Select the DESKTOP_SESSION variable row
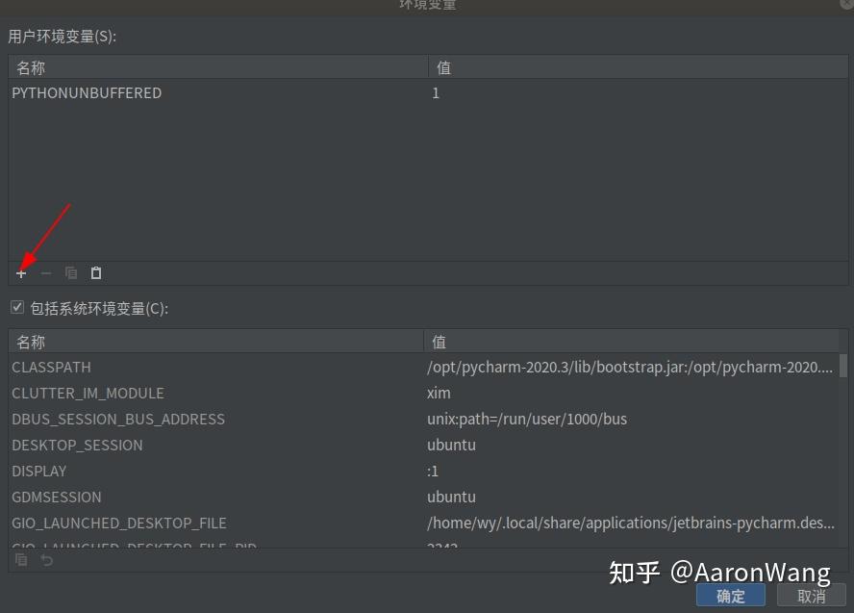The image size is (854, 613). click(77, 445)
